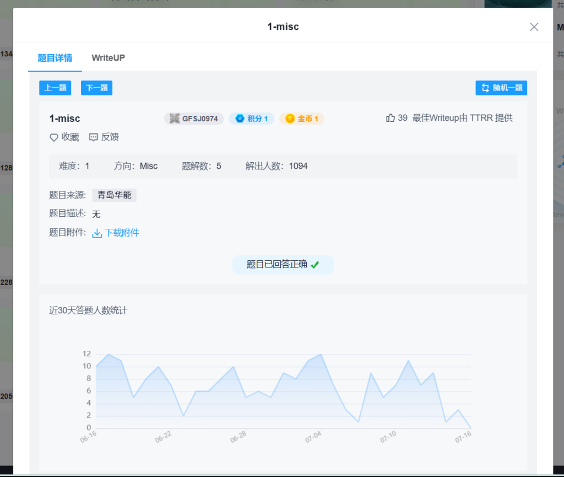
Task: Click the 下载附件 download icon
Action: (x=97, y=233)
